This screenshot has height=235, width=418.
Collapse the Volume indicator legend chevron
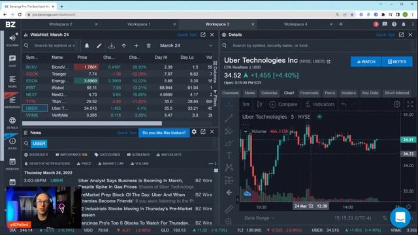pyautogui.click(x=246, y=131)
